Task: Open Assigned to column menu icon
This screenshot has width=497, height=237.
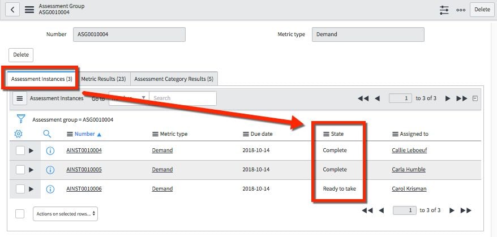Action: (x=395, y=135)
